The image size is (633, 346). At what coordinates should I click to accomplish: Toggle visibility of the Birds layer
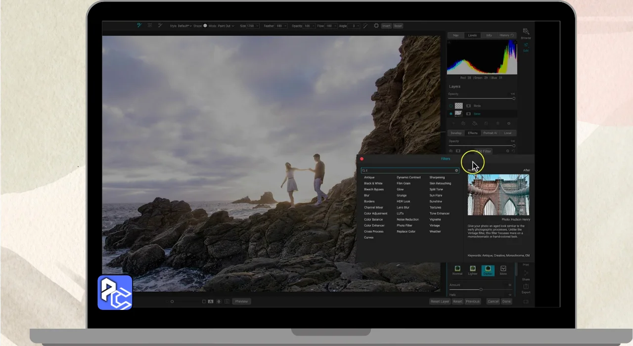click(451, 106)
